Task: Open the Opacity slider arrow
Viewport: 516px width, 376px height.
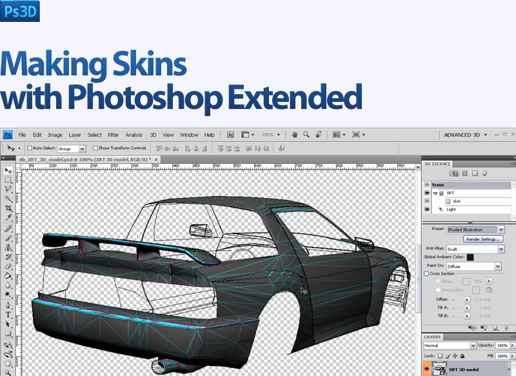Action: pyautogui.click(x=512, y=346)
